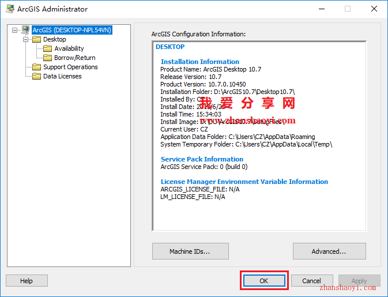Click the 'LM_LICENSE_FILE: N/A' line

(193, 197)
